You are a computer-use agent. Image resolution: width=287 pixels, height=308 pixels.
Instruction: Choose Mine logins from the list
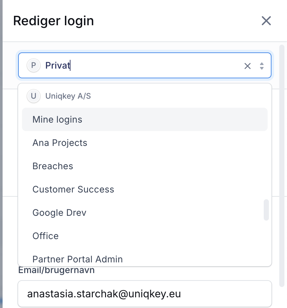[145, 119]
